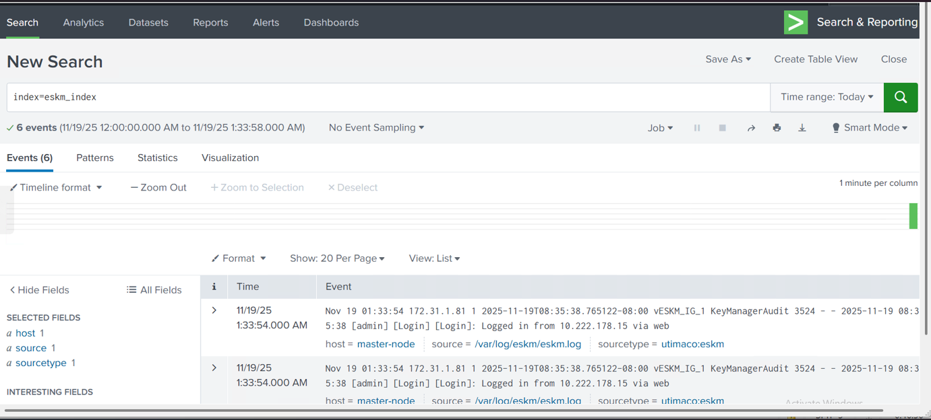Open the Job dropdown menu
The width and height of the screenshot is (931, 420).
(660, 128)
